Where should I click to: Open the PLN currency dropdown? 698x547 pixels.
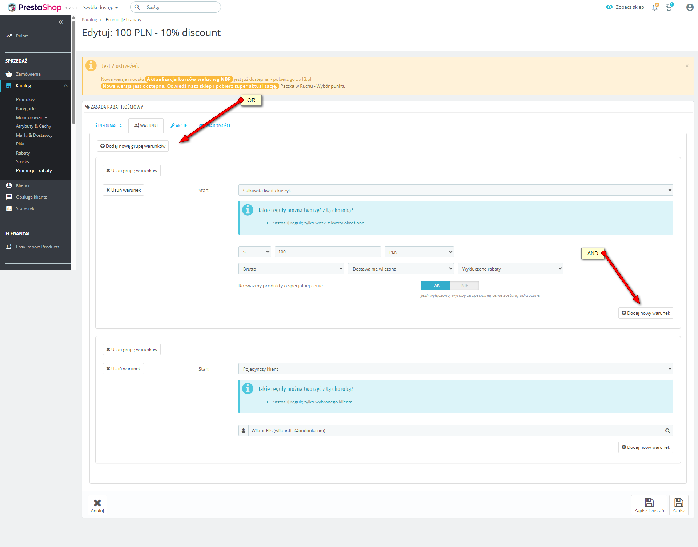[419, 252]
